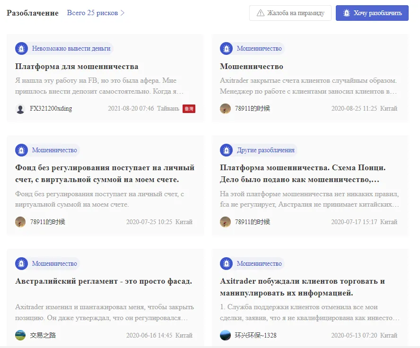Click the avatar of user 环兴环保~1328
420x348 pixels.
pos(225,335)
